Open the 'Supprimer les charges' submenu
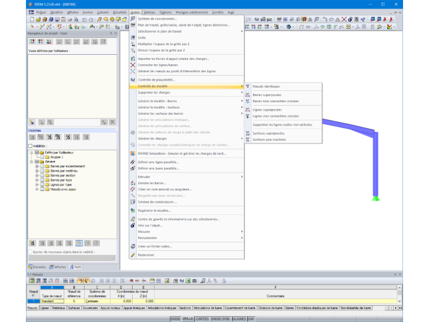Viewport: 429px width, 322px height. 187,93
